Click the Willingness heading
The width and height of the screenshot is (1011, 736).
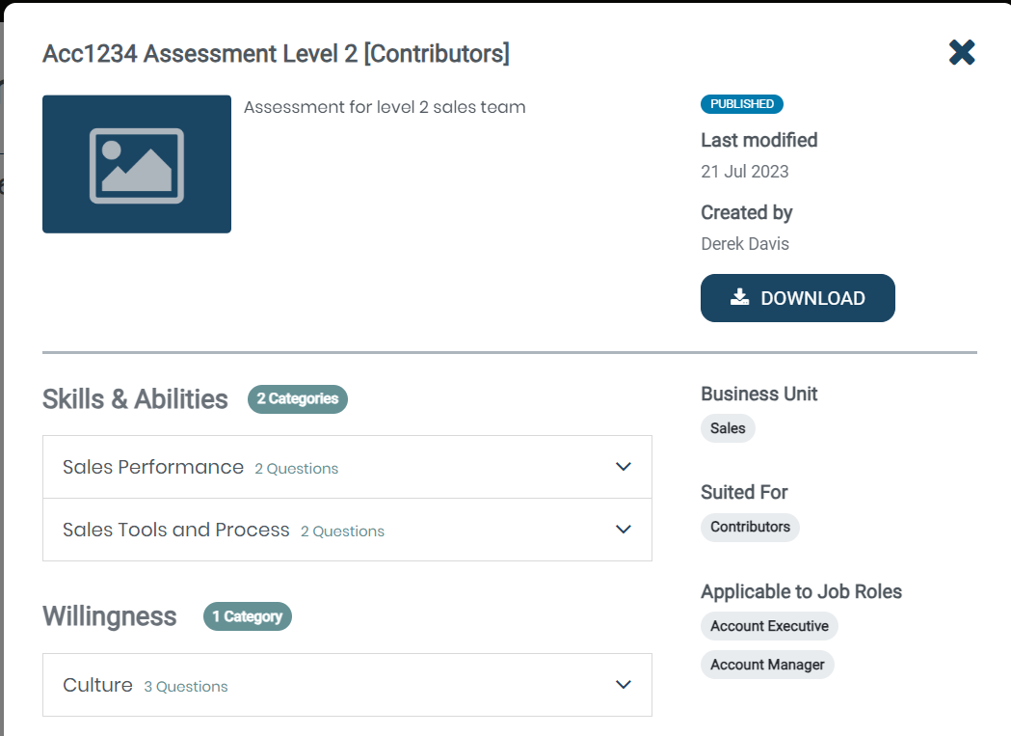tap(110, 616)
